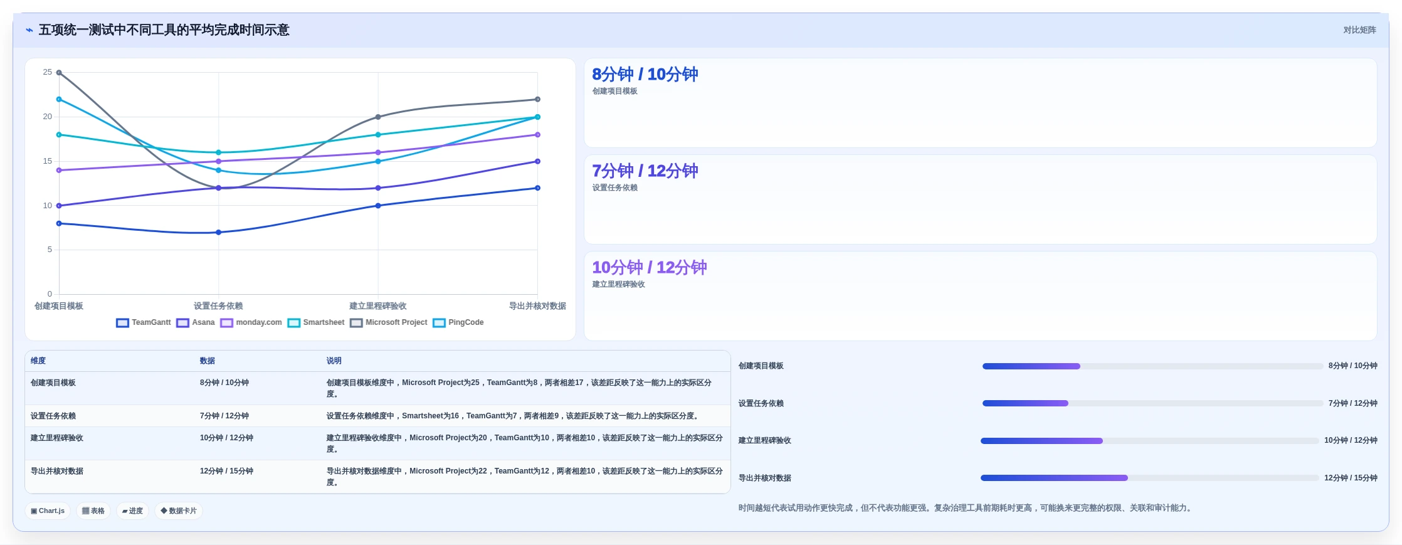This screenshot has height=545, width=1402.
Task: Click the Asana legend label
Action: pos(203,322)
